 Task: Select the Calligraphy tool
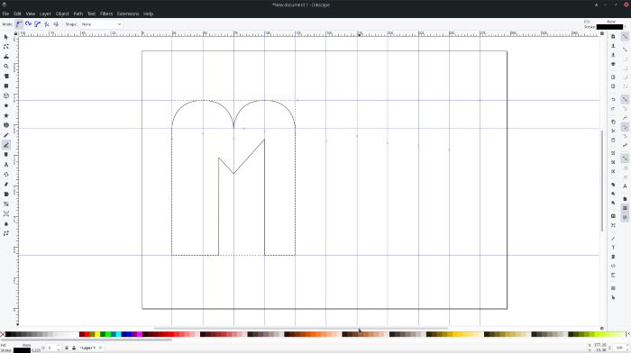point(6,155)
